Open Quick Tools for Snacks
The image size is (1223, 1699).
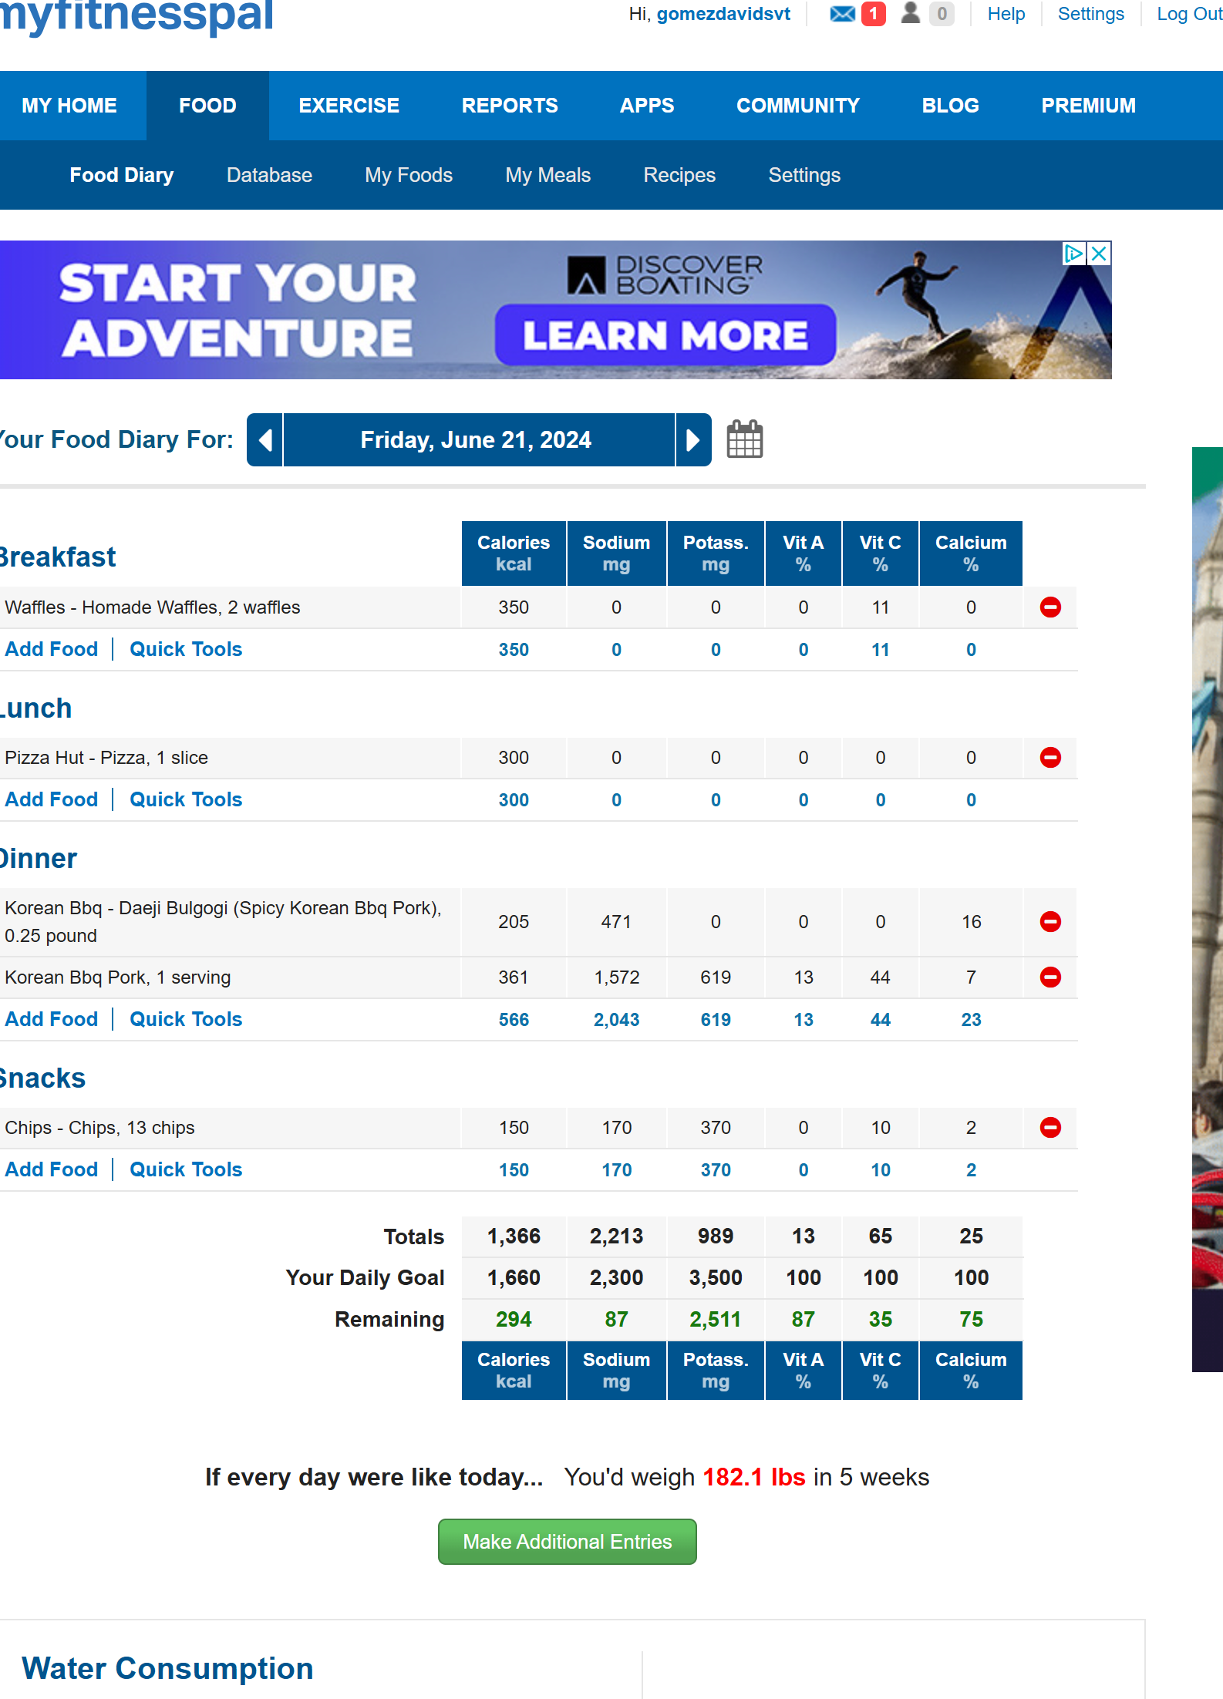point(186,1169)
